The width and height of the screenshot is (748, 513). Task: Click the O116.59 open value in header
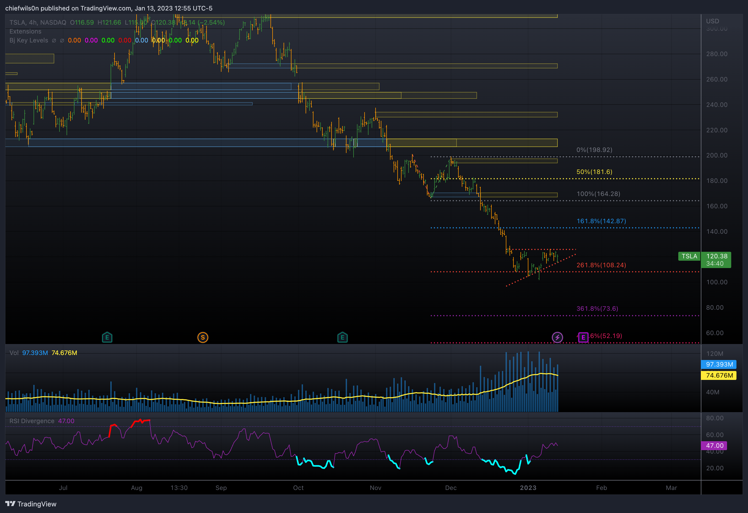pos(82,23)
